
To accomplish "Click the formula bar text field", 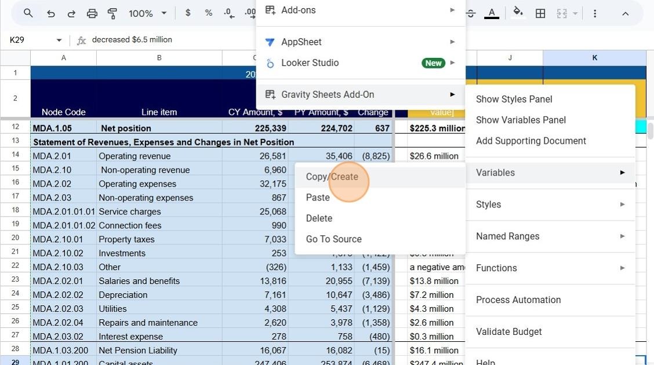I will pyautogui.click(x=172, y=39).
